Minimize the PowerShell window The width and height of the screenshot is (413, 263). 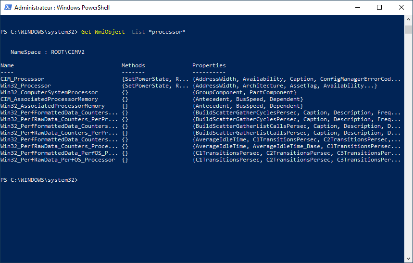click(x=357, y=7)
